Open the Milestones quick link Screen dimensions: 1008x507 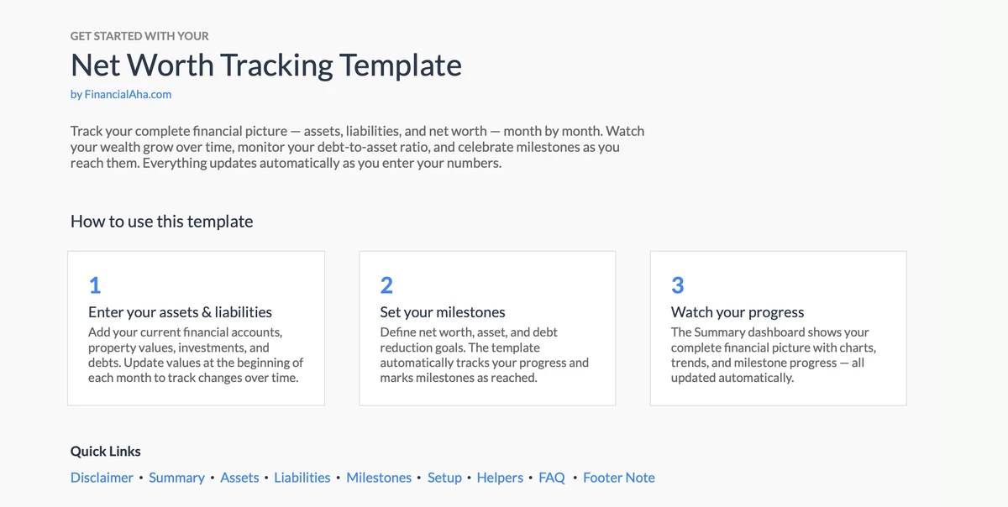coord(379,478)
